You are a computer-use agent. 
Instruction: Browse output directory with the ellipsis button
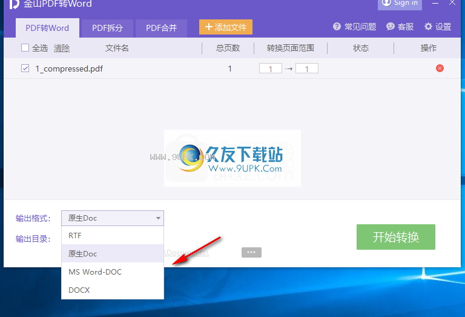click(x=251, y=252)
